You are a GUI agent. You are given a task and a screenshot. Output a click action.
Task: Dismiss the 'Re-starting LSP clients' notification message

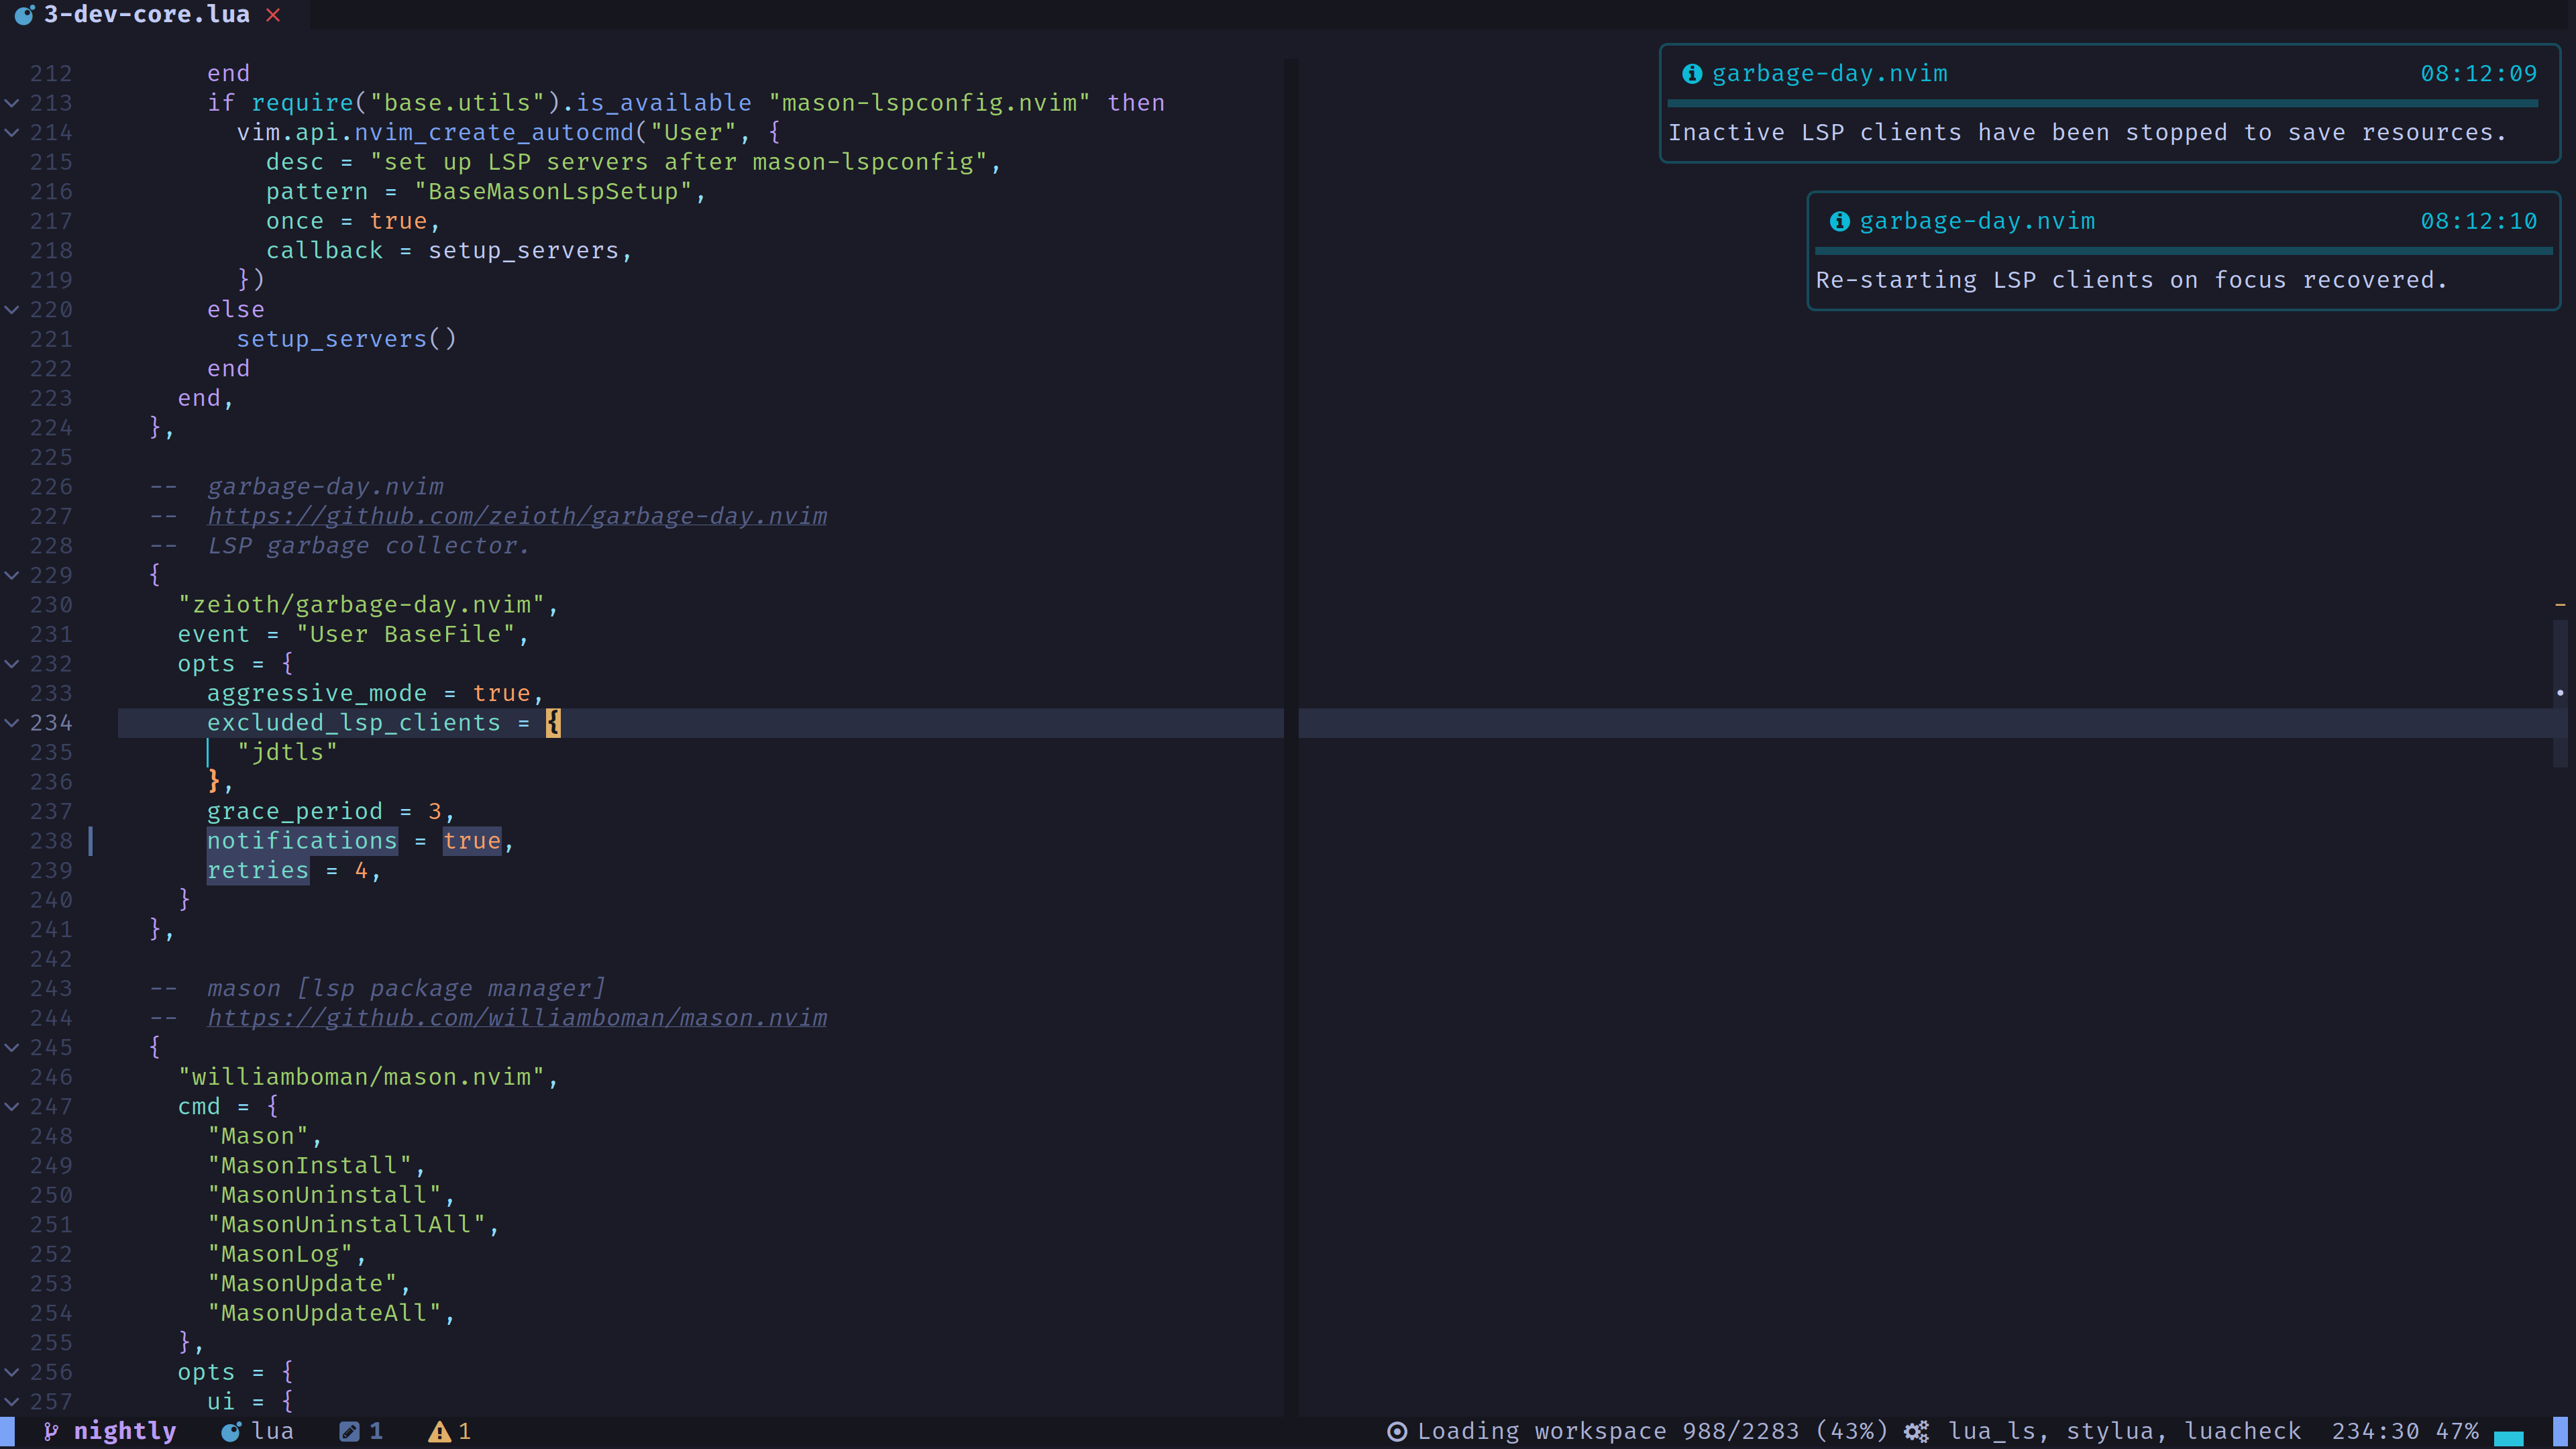tap(2131, 280)
